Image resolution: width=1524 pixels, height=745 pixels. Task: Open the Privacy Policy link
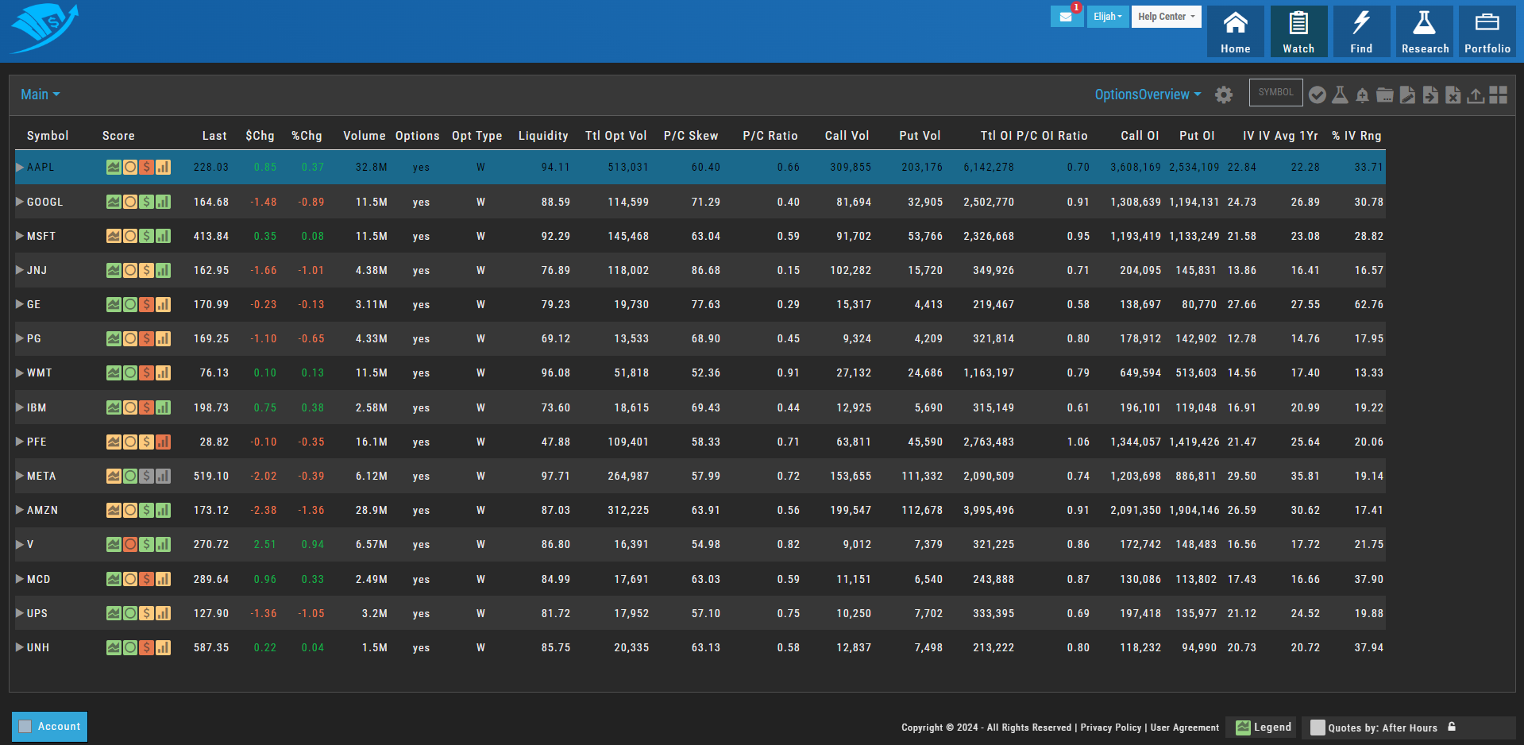tap(1110, 728)
